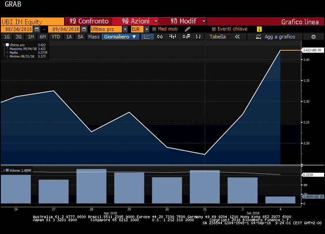Open chart settings gear icon
The image size is (325, 234).
click(x=313, y=37)
